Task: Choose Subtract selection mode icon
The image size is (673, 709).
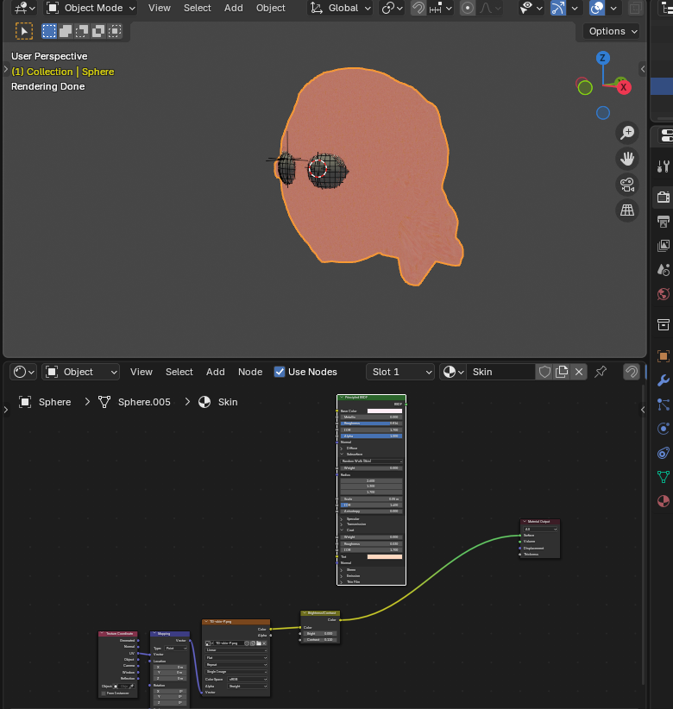Action: click(x=82, y=31)
